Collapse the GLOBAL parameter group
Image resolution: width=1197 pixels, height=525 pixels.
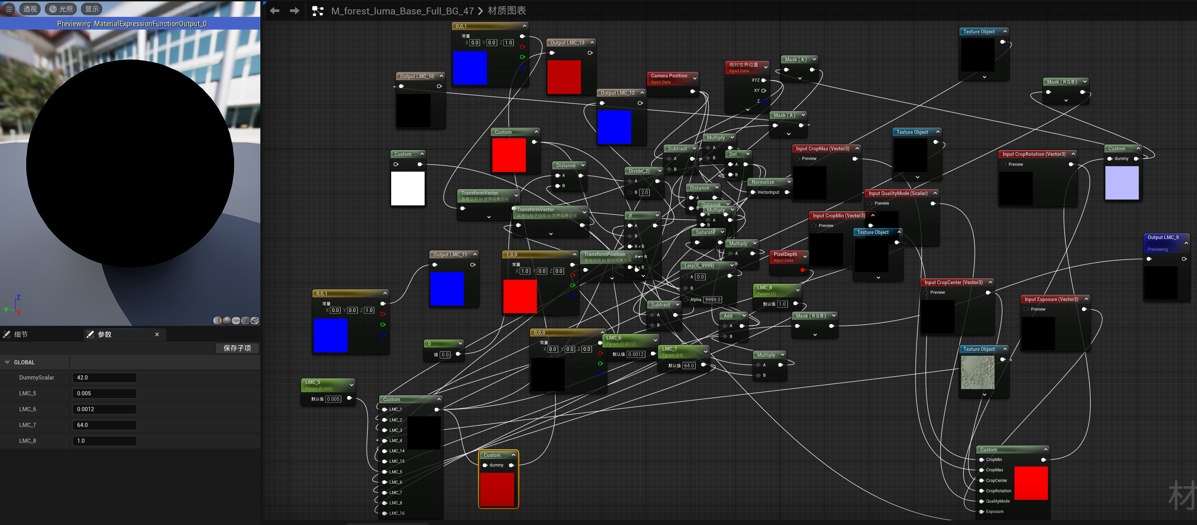8,362
